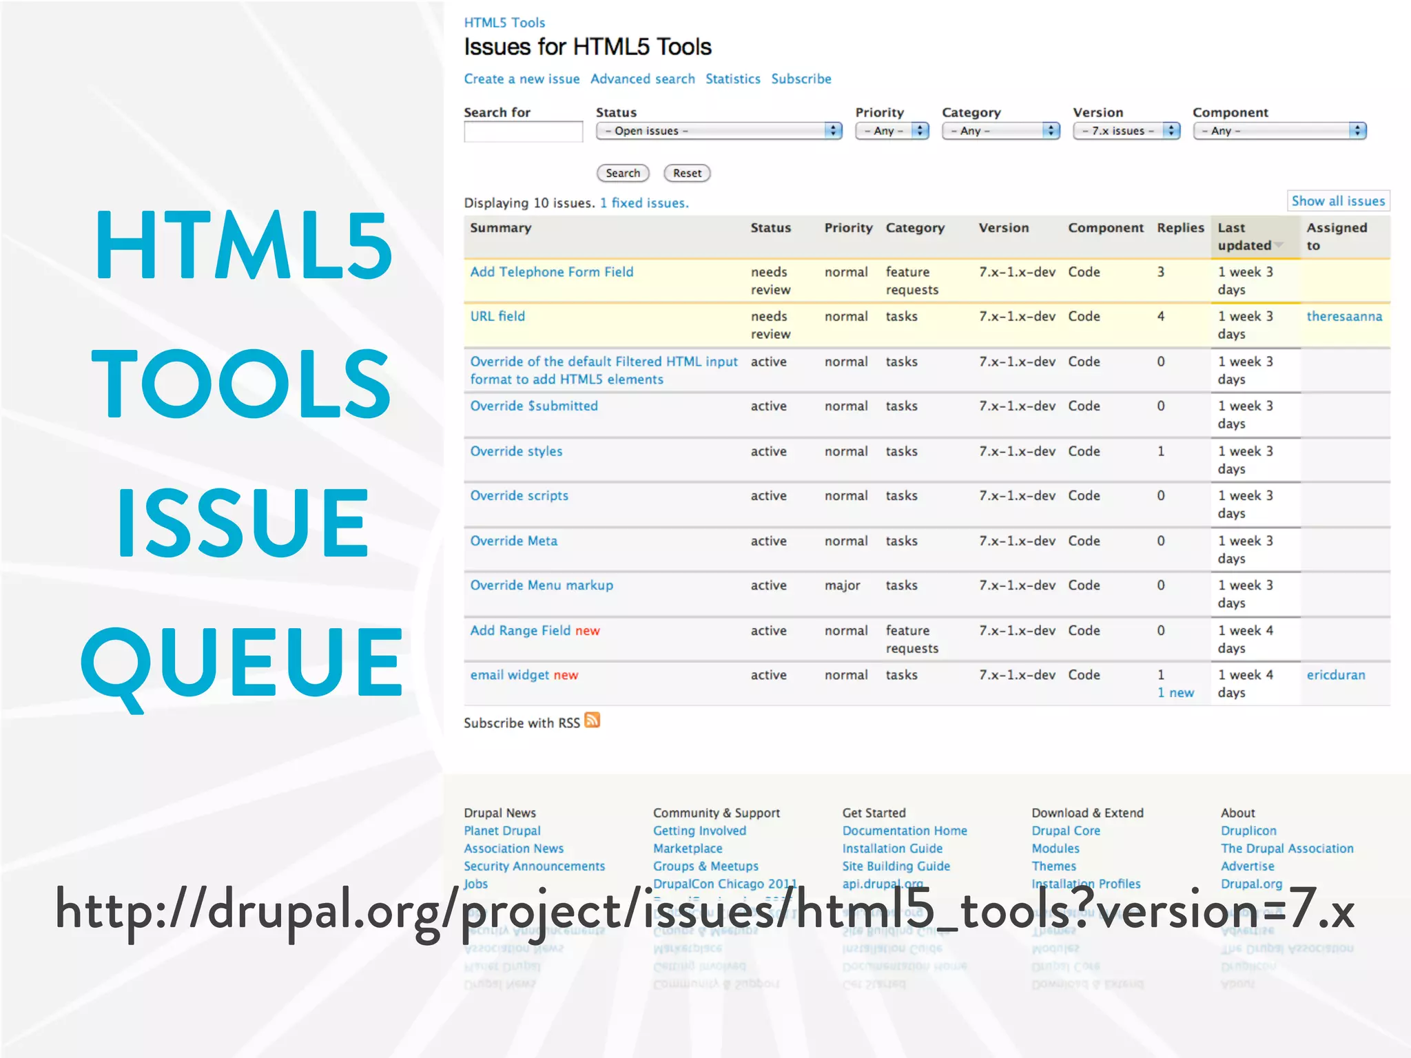
Task: Open the Groups & Meetups footer link
Action: 705,867
